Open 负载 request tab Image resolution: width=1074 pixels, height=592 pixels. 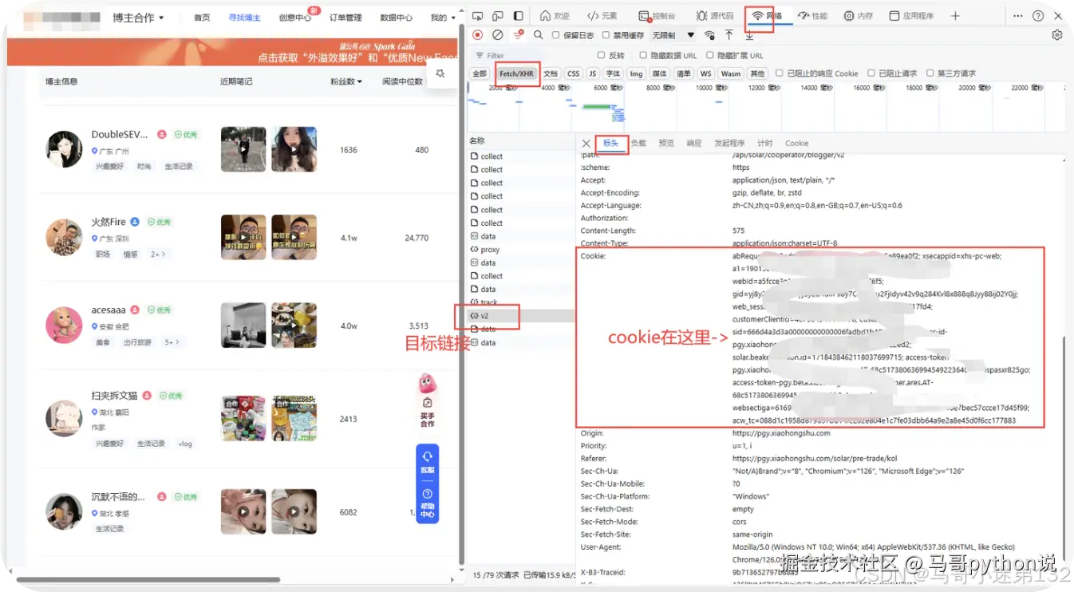pyautogui.click(x=638, y=144)
